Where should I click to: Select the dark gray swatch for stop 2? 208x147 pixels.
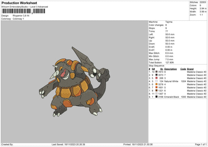pos(157,75)
